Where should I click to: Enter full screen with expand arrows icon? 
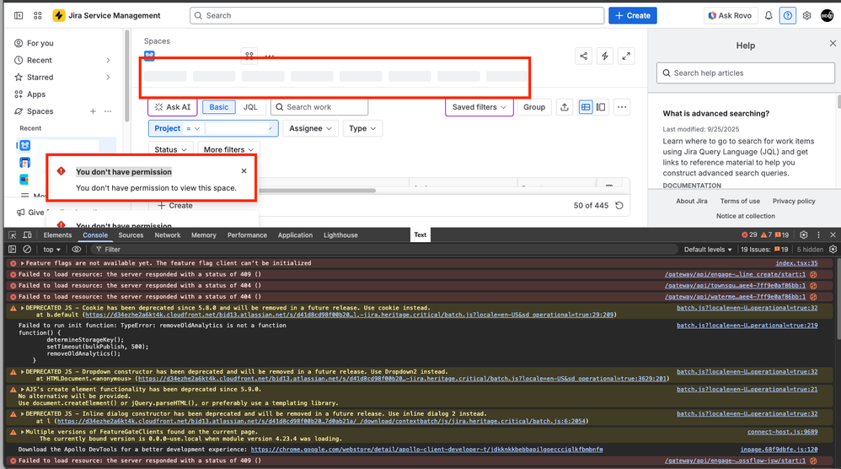coord(626,56)
